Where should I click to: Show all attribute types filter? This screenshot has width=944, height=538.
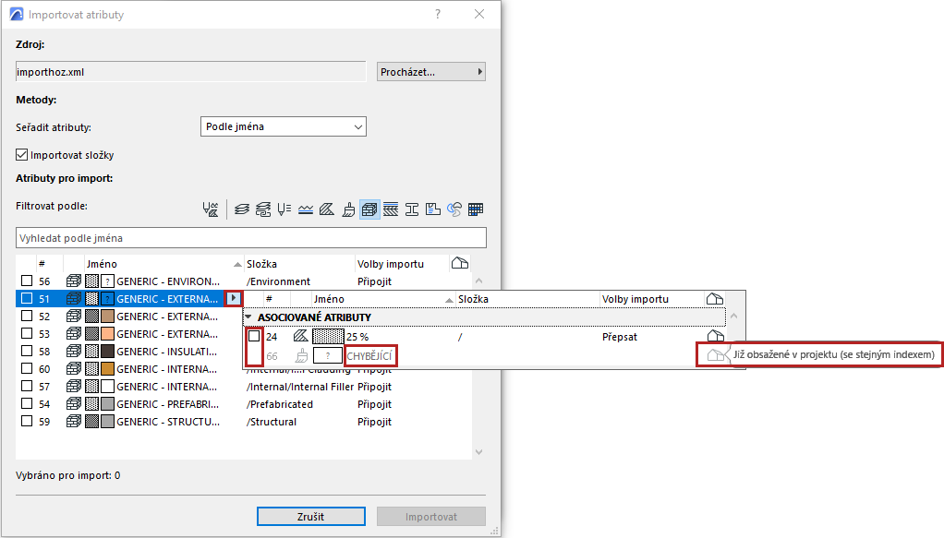pyautogui.click(x=210, y=209)
